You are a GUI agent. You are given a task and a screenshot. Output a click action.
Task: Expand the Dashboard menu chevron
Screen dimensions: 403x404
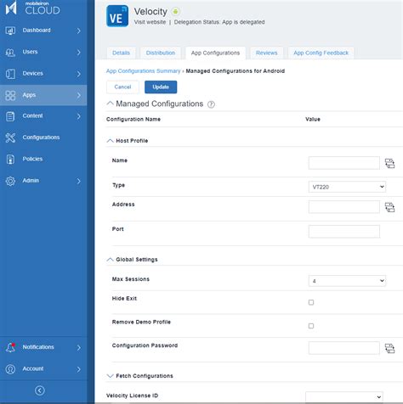click(x=79, y=31)
